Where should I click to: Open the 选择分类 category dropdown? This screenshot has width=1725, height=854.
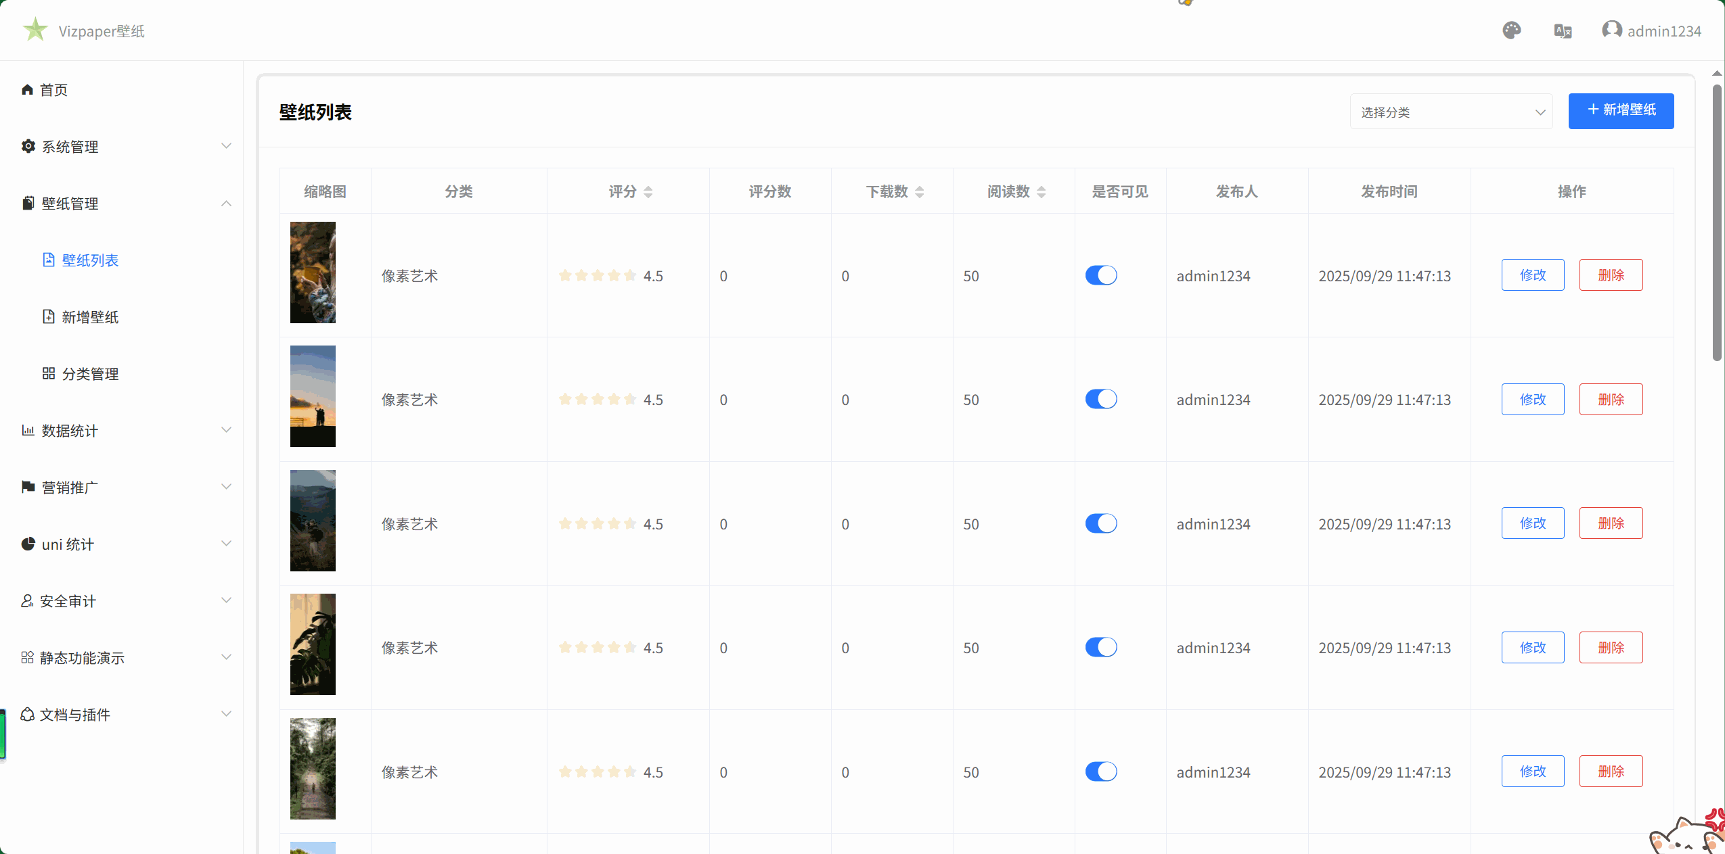[x=1451, y=112]
